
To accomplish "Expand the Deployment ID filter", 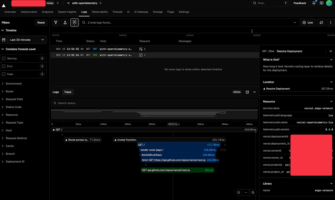I will [13, 162].
